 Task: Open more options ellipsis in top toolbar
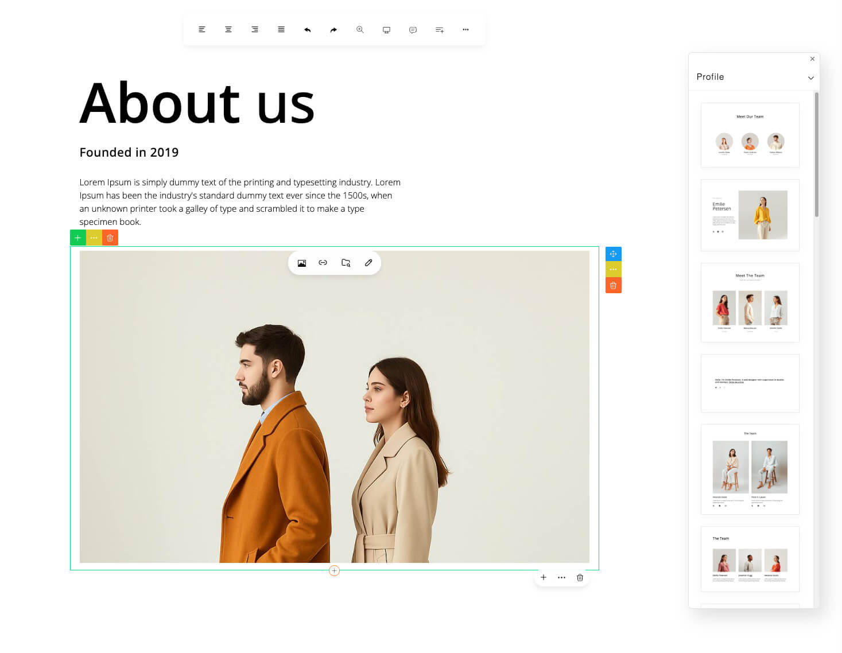click(465, 29)
